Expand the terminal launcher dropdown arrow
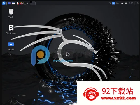The image size is (140, 105). (x=27, y=3)
